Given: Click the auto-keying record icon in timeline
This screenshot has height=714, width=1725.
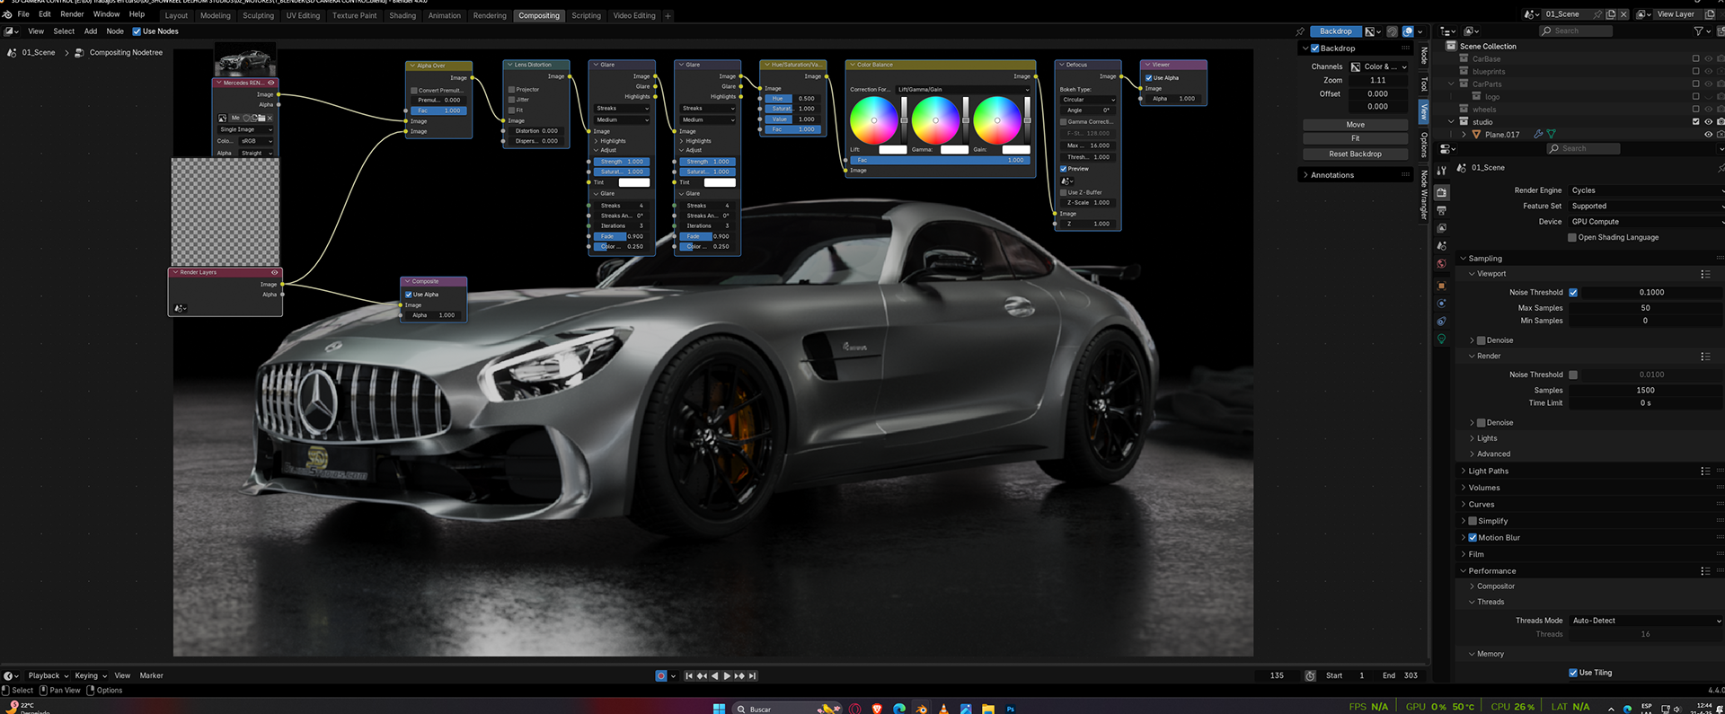Looking at the screenshot, I should coord(661,675).
